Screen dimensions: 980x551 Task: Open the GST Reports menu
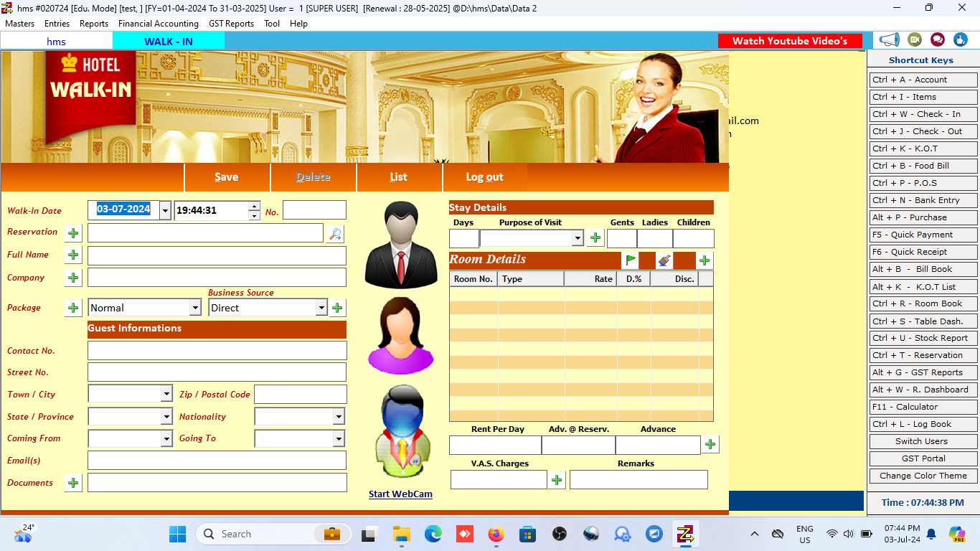point(231,24)
